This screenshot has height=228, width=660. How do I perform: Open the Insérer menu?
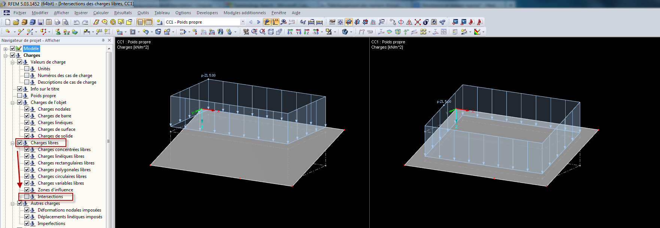[81, 13]
